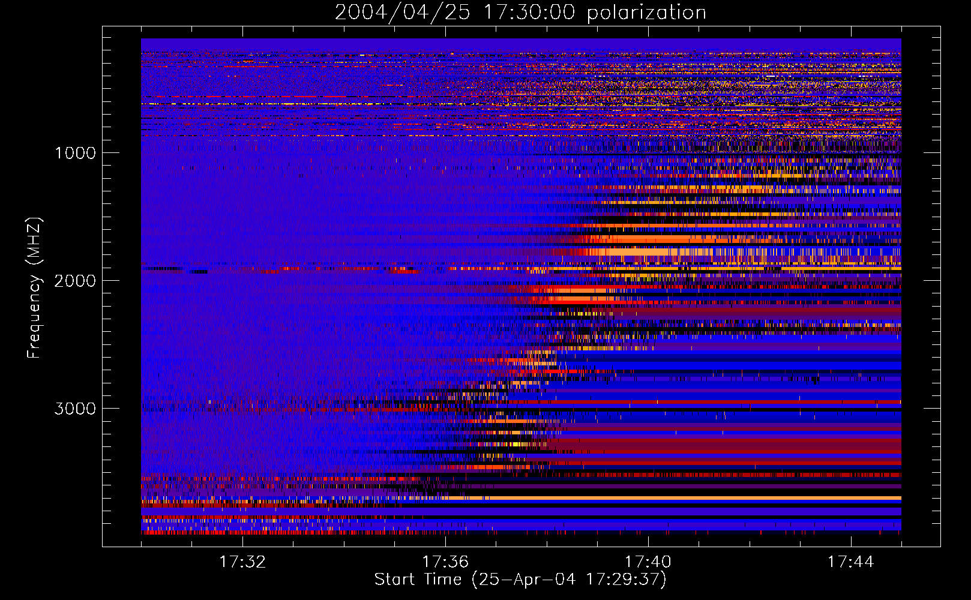Click the "Frequency (MHZ)" axis label
971x600 pixels.
point(34,288)
